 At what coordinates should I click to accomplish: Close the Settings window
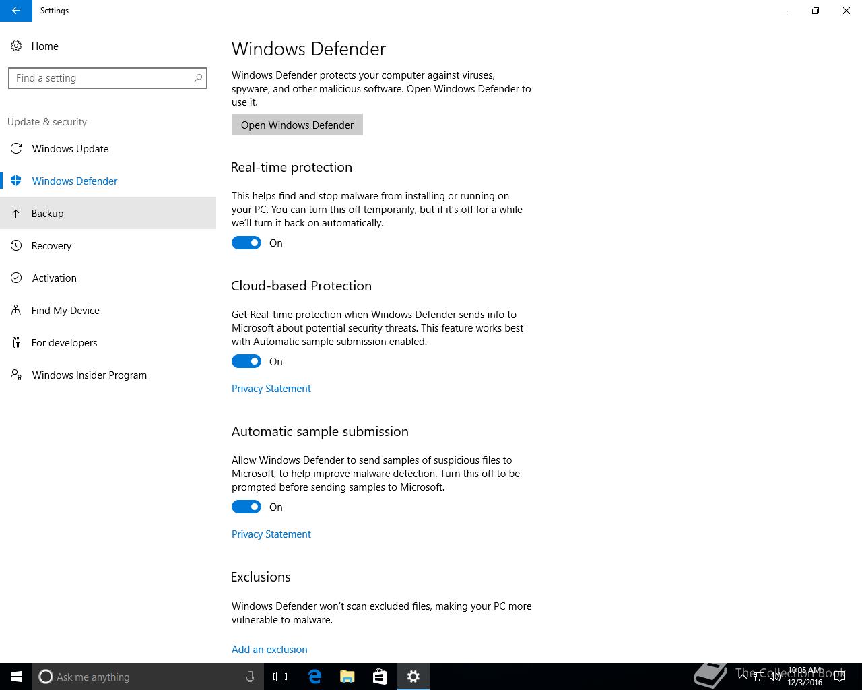click(x=847, y=11)
